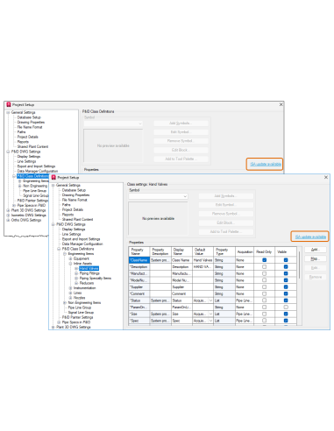Toggle Visible checkbox for ClassName row

coord(286,260)
